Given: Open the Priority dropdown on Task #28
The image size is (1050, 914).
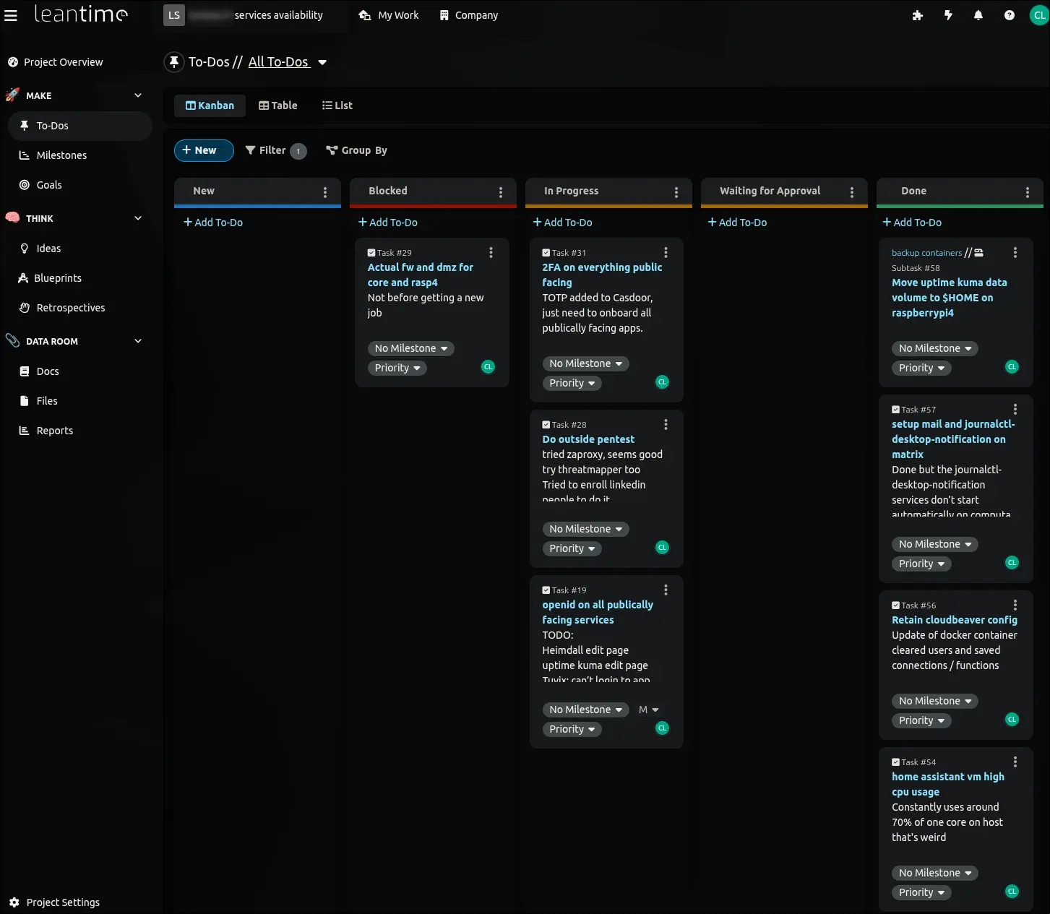Looking at the screenshot, I should pyautogui.click(x=572, y=548).
